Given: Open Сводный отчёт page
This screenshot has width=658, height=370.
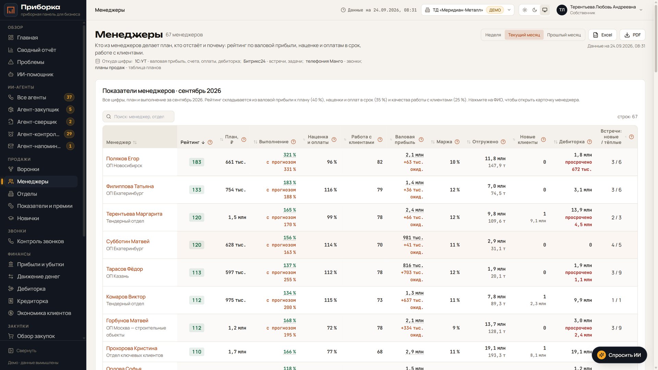Looking at the screenshot, I should [x=41, y=50].
